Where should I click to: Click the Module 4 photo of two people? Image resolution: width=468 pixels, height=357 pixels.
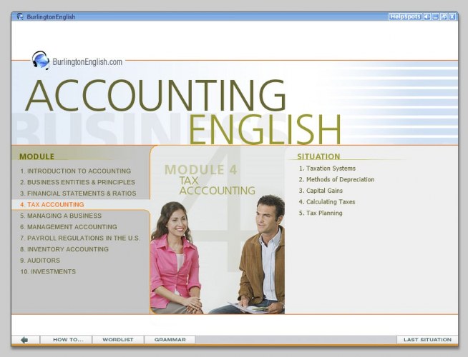pyautogui.click(x=218, y=257)
